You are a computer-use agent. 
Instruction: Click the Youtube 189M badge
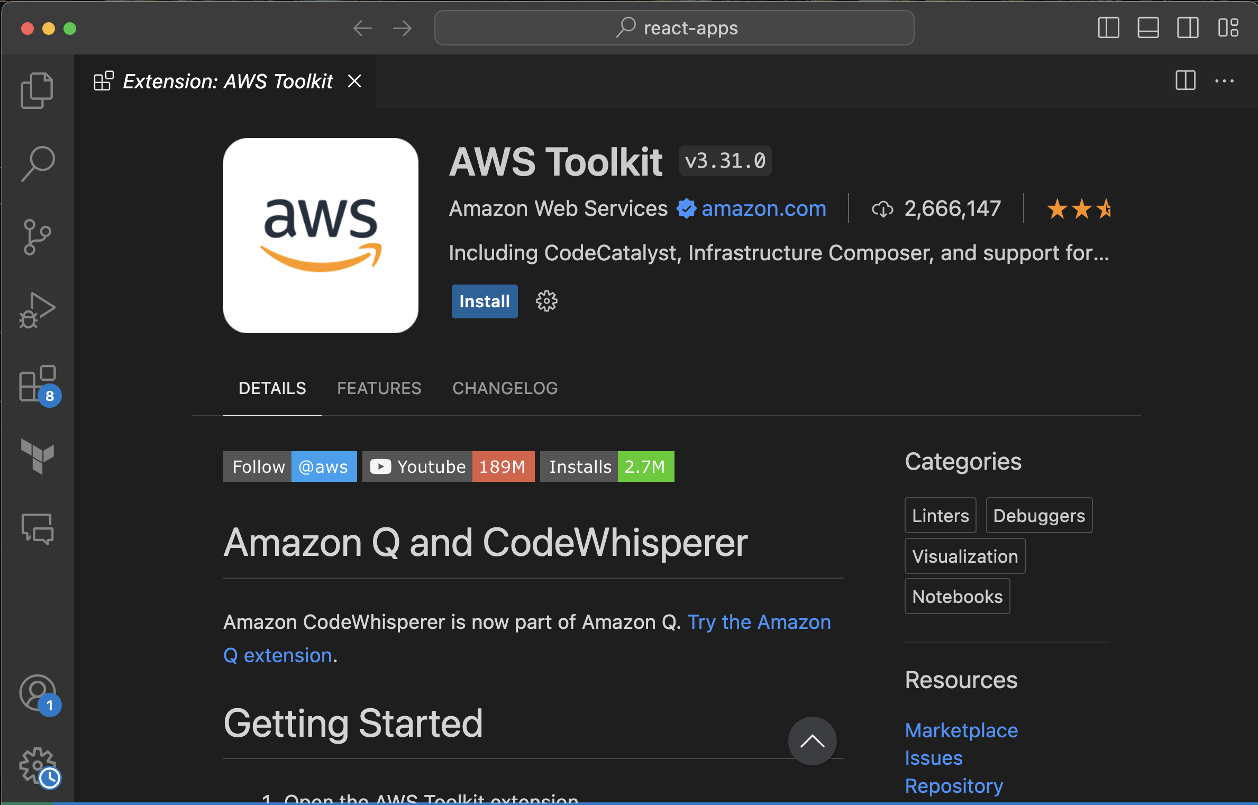449,466
